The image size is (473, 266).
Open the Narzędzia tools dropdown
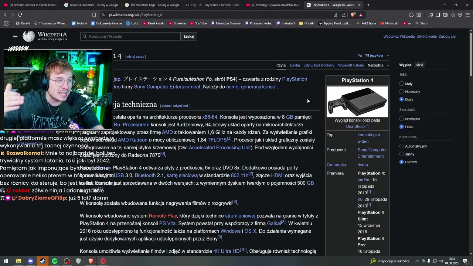(378, 65)
